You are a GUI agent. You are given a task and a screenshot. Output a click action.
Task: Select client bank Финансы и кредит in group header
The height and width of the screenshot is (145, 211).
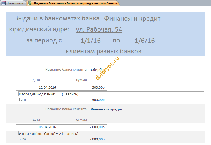tap(107, 109)
